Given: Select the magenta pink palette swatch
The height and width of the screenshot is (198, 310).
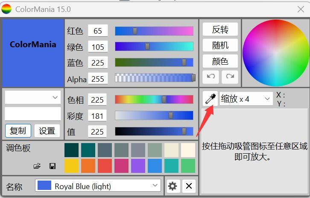Looking at the screenshot, I should coord(121,166).
